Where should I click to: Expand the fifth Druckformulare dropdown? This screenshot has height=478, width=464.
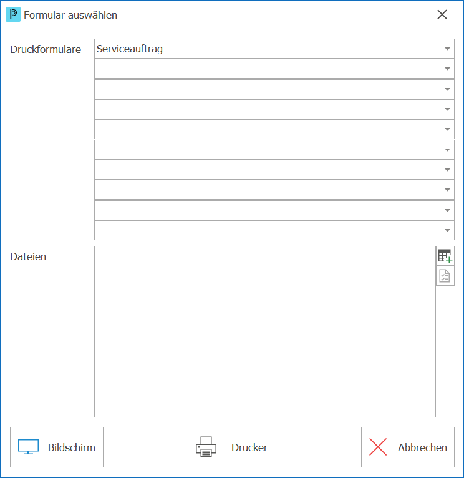(x=447, y=129)
